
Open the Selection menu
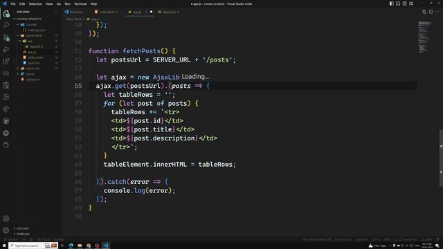tap(35, 4)
